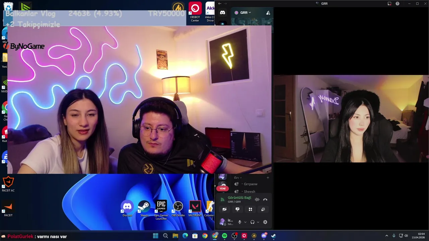Open user avatar in Discord user panel
The width and height of the screenshot is (429, 241).
pos(222,222)
